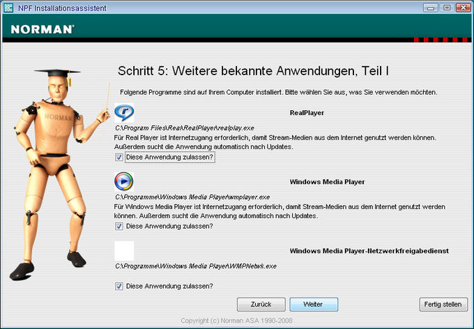
Task: Click the Schritt 5 page heading
Action: click(253, 71)
